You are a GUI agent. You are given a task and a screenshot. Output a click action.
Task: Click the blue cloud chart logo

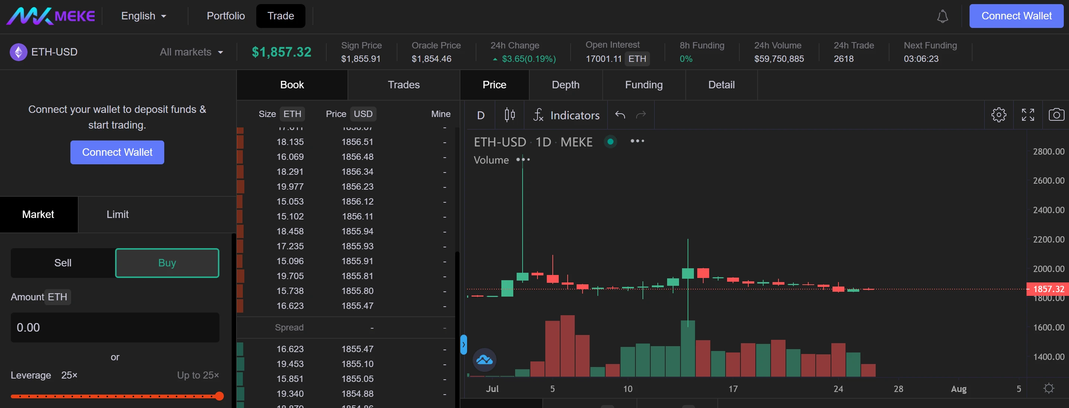pos(484,360)
